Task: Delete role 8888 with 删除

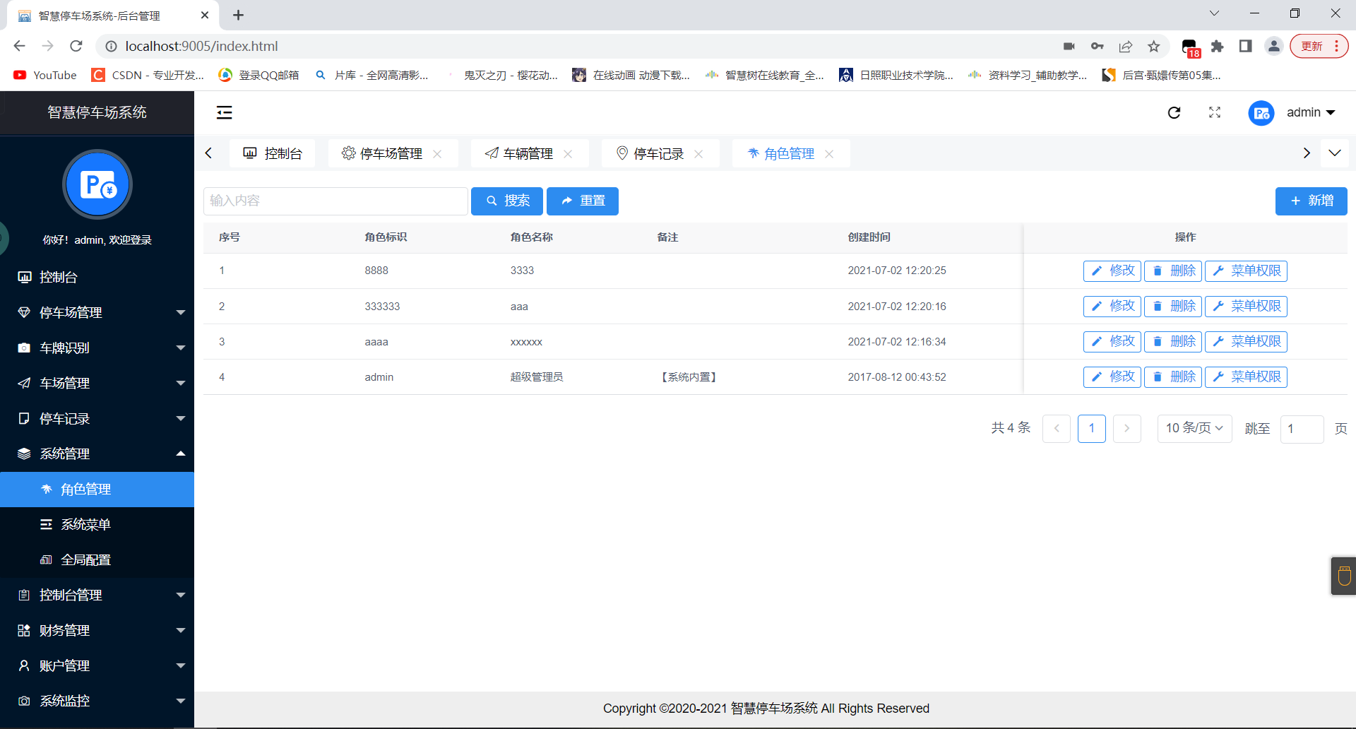Action: pyautogui.click(x=1173, y=271)
